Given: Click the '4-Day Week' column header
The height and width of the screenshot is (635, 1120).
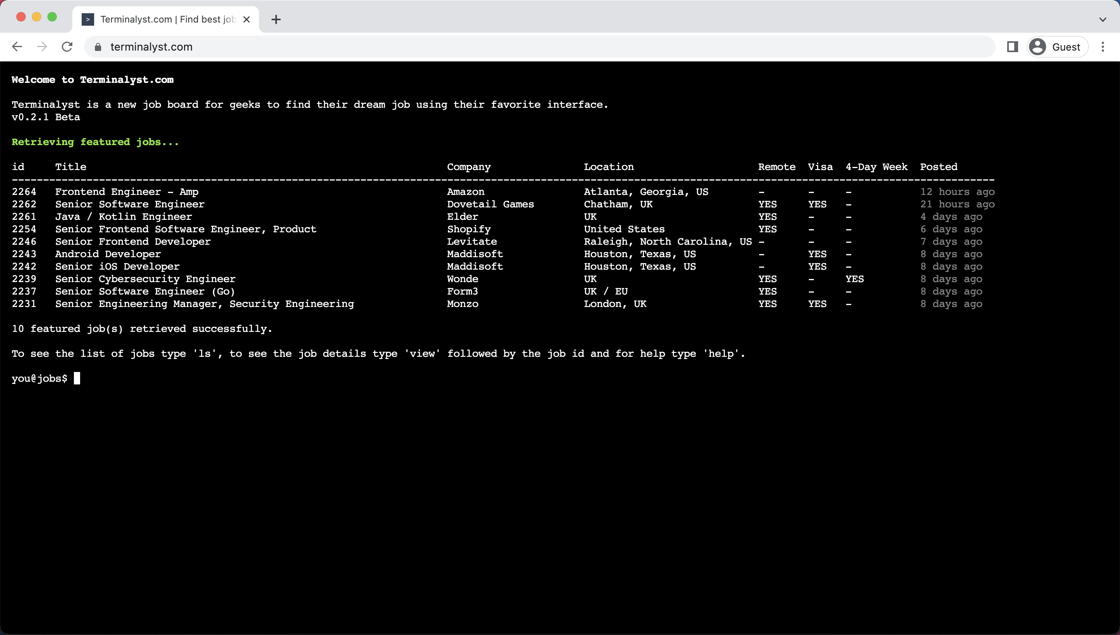Looking at the screenshot, I should point(877,167).
